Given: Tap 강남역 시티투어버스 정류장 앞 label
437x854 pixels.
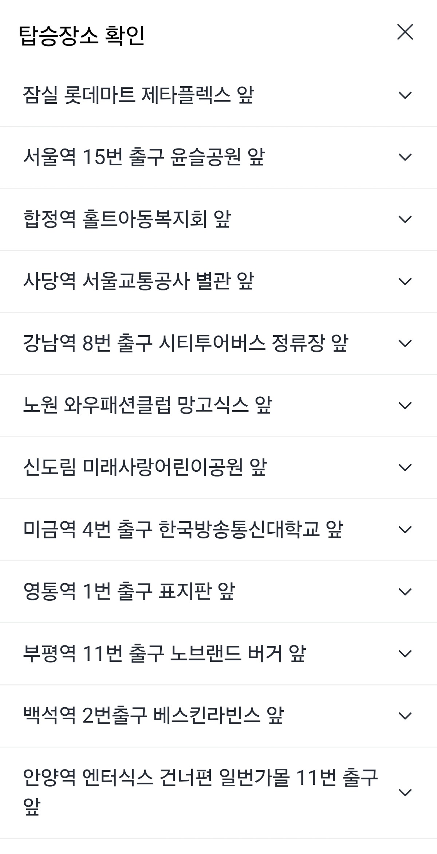Looking at the screenshot, I should [186, 343].
